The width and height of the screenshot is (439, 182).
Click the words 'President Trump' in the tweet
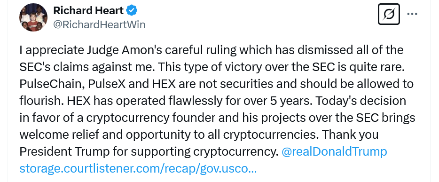pyautogui.click(x=64, y=151)
